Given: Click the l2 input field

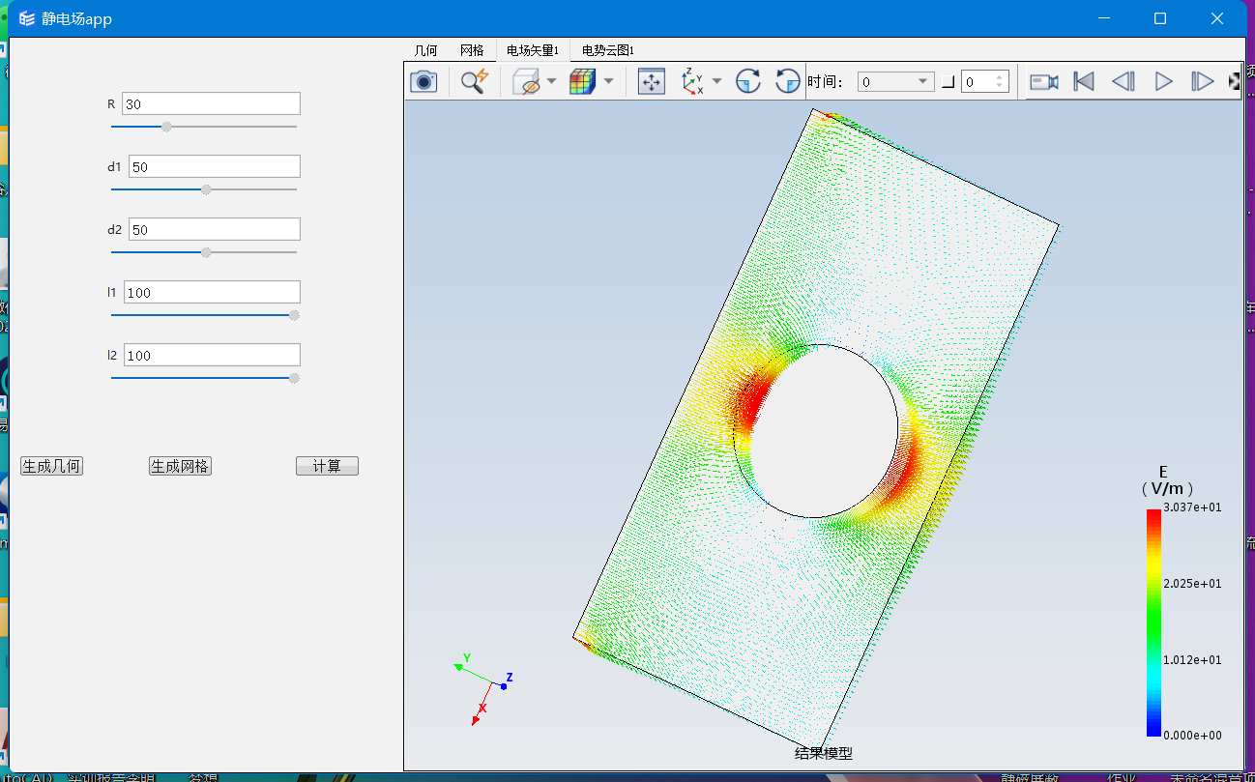Looking at the screenshot, I should pos(212,355).
